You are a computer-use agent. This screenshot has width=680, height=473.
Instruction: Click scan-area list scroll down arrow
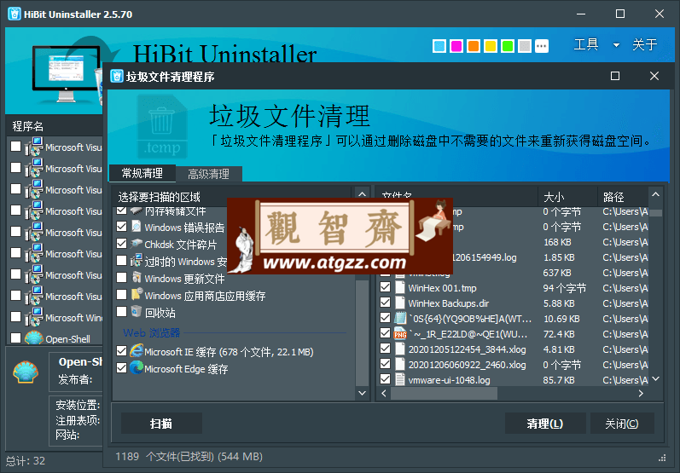362,393
